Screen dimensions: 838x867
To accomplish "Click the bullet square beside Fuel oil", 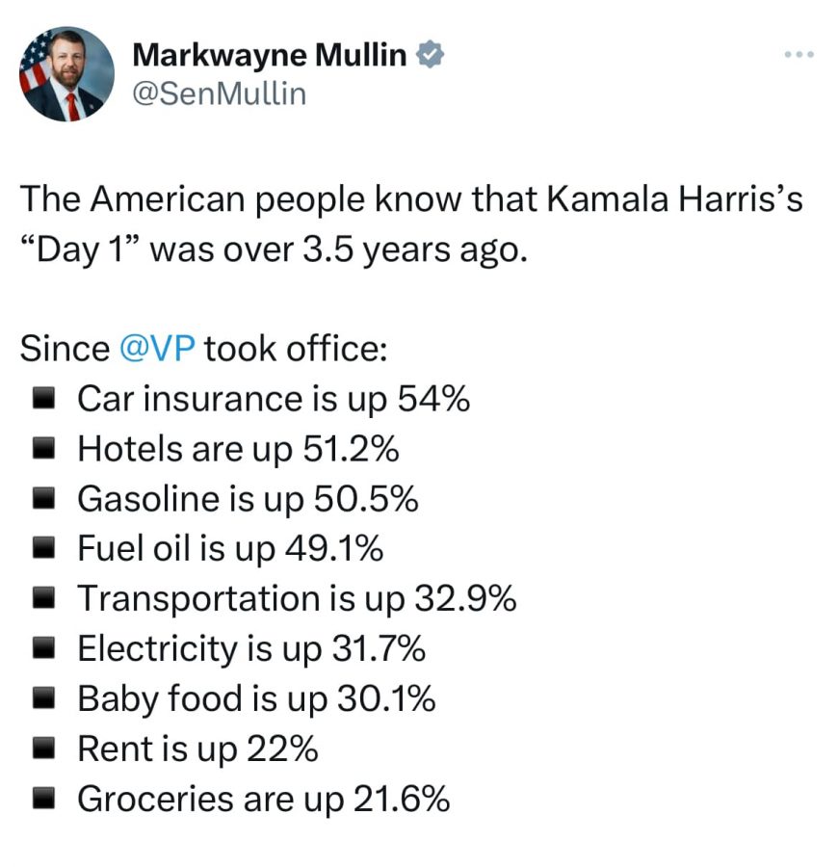I will [x=41, y=549].
